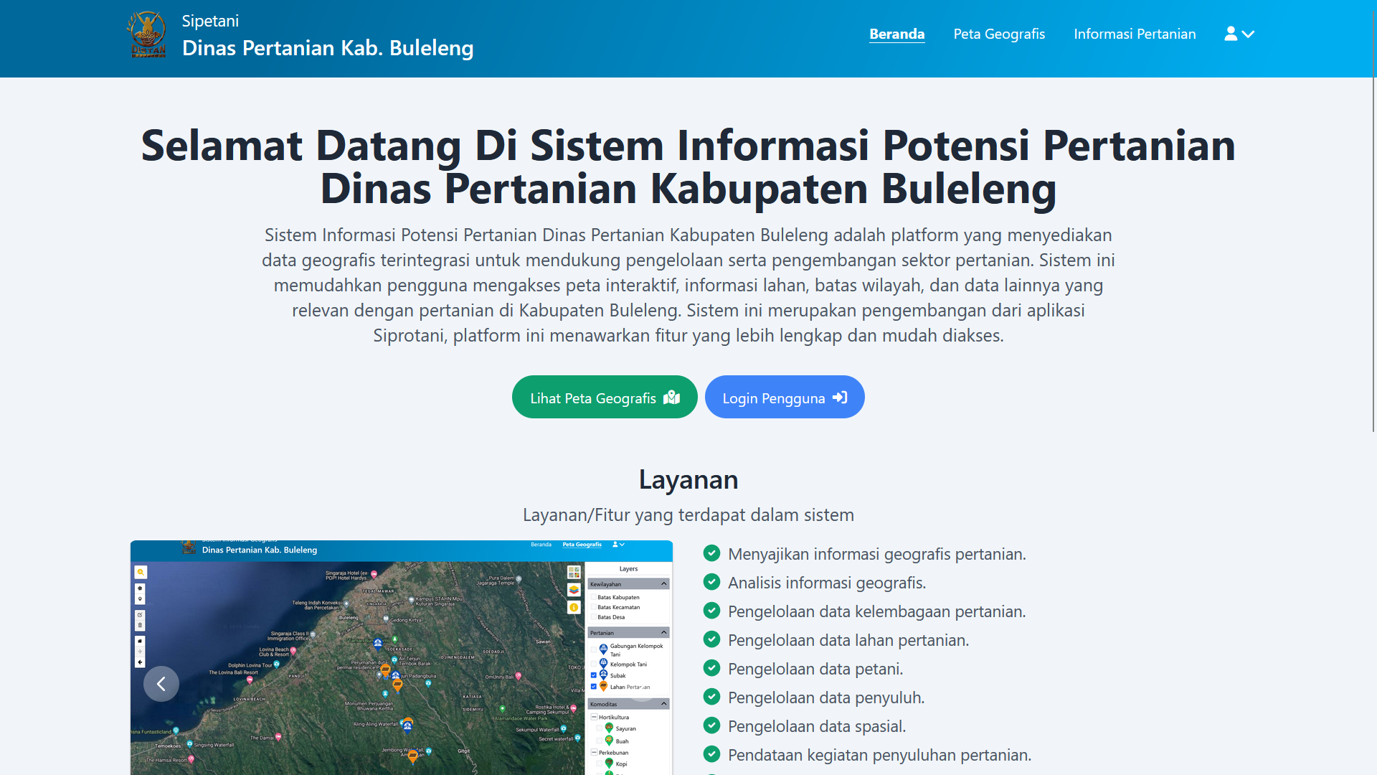Click the trash delete tool in map toolbar
This screenshot has height=775, width=1377.
[140, 625]
